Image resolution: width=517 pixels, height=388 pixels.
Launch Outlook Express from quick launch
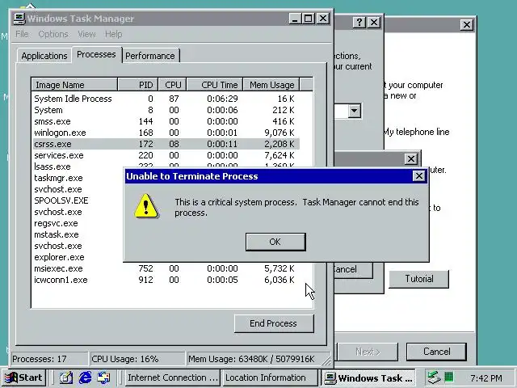coord(104,377)
